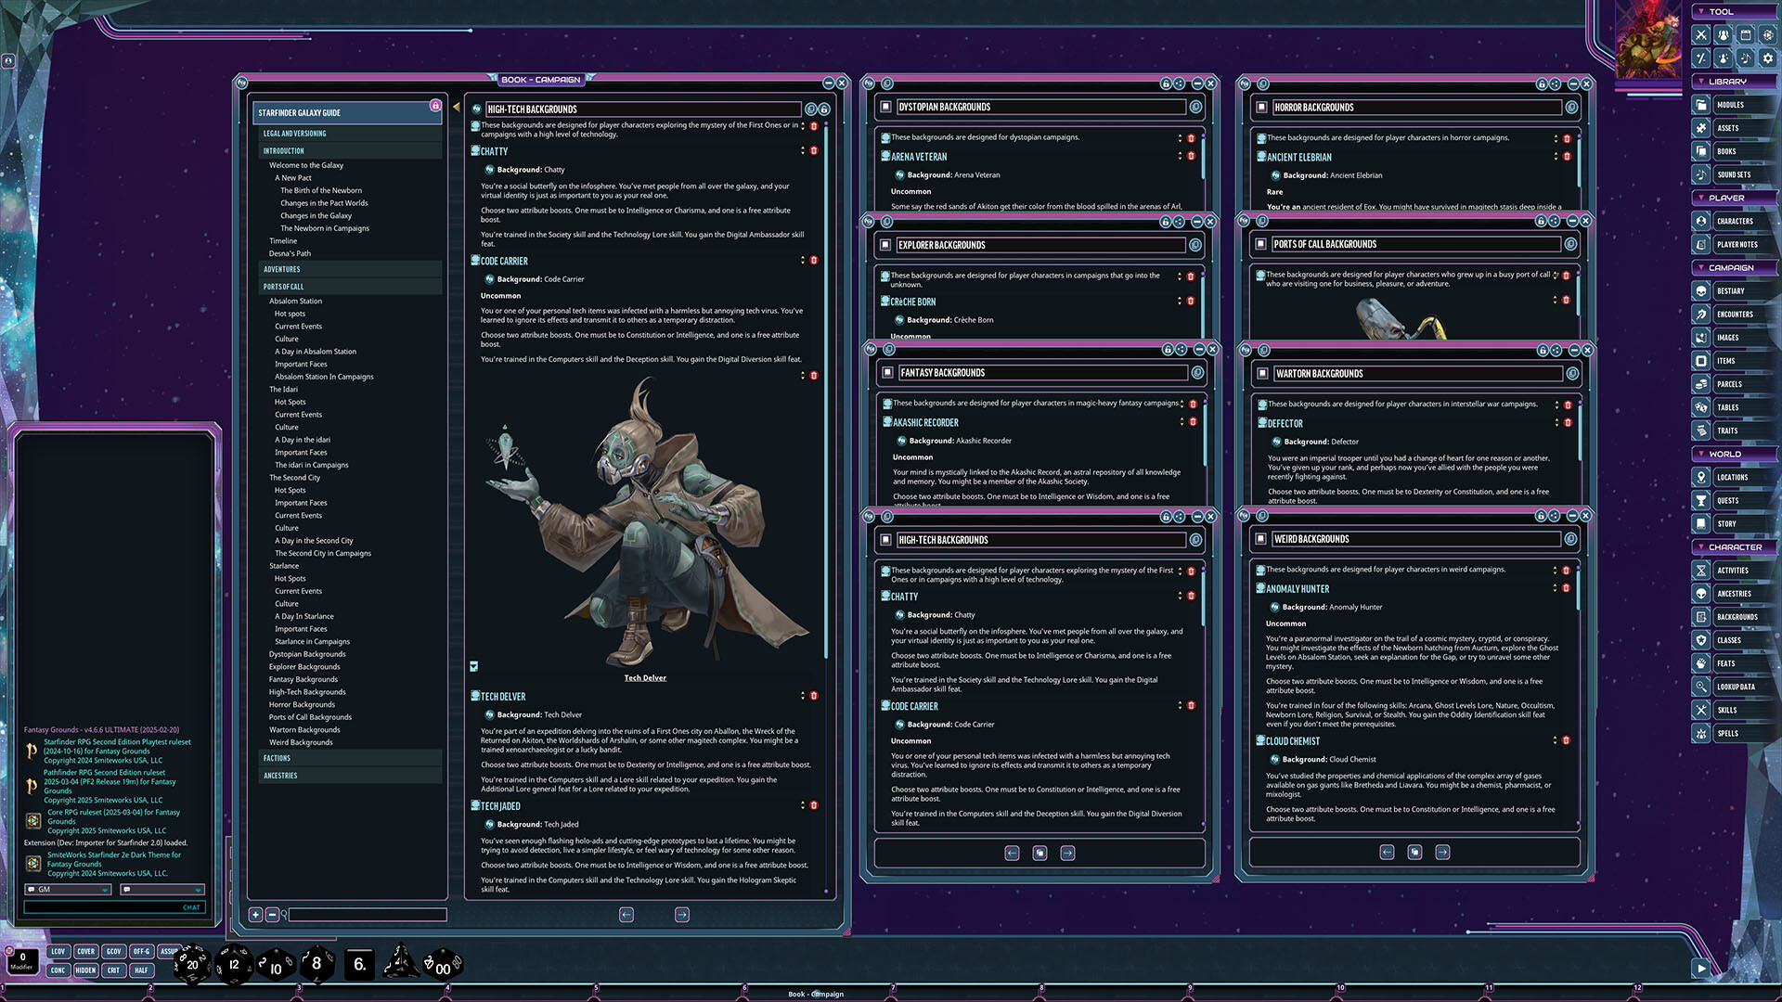1782x1002 pixels.
Task: Switch to Book - Campaign in the taskbar
Action: (x=816, y=994)
